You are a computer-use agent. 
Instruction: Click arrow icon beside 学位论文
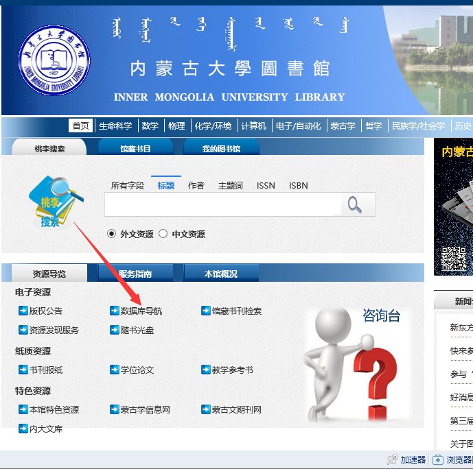point(115,370)
